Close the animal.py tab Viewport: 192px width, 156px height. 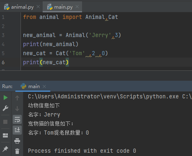[38, 7]
